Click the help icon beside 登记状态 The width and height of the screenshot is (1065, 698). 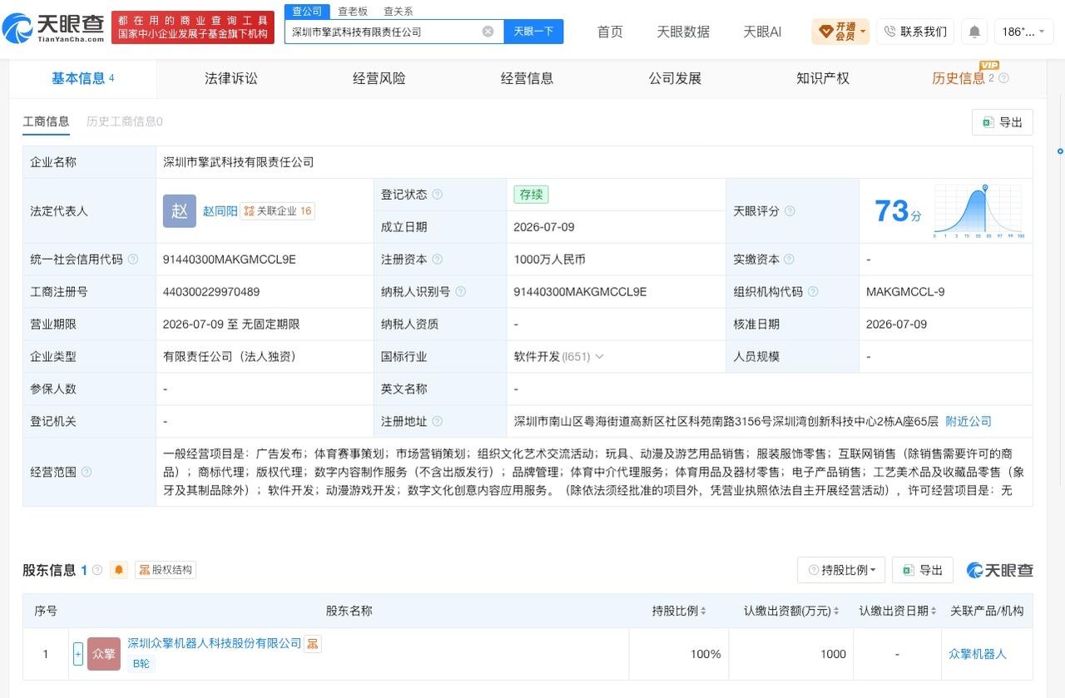[x=438, y=195]
